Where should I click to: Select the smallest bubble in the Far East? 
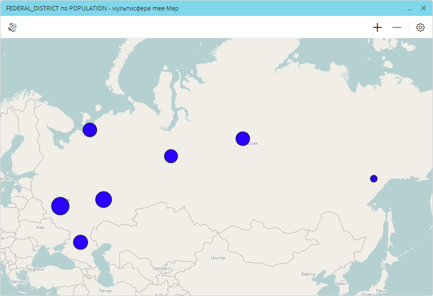click(374, 179)
